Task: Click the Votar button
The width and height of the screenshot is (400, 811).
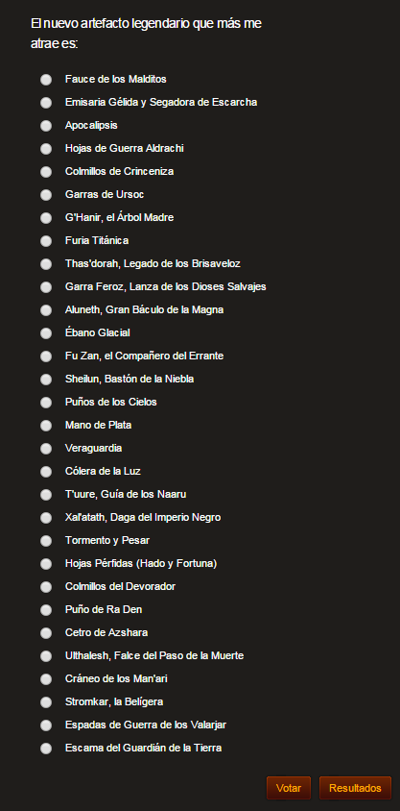Action: coord(289,788)
